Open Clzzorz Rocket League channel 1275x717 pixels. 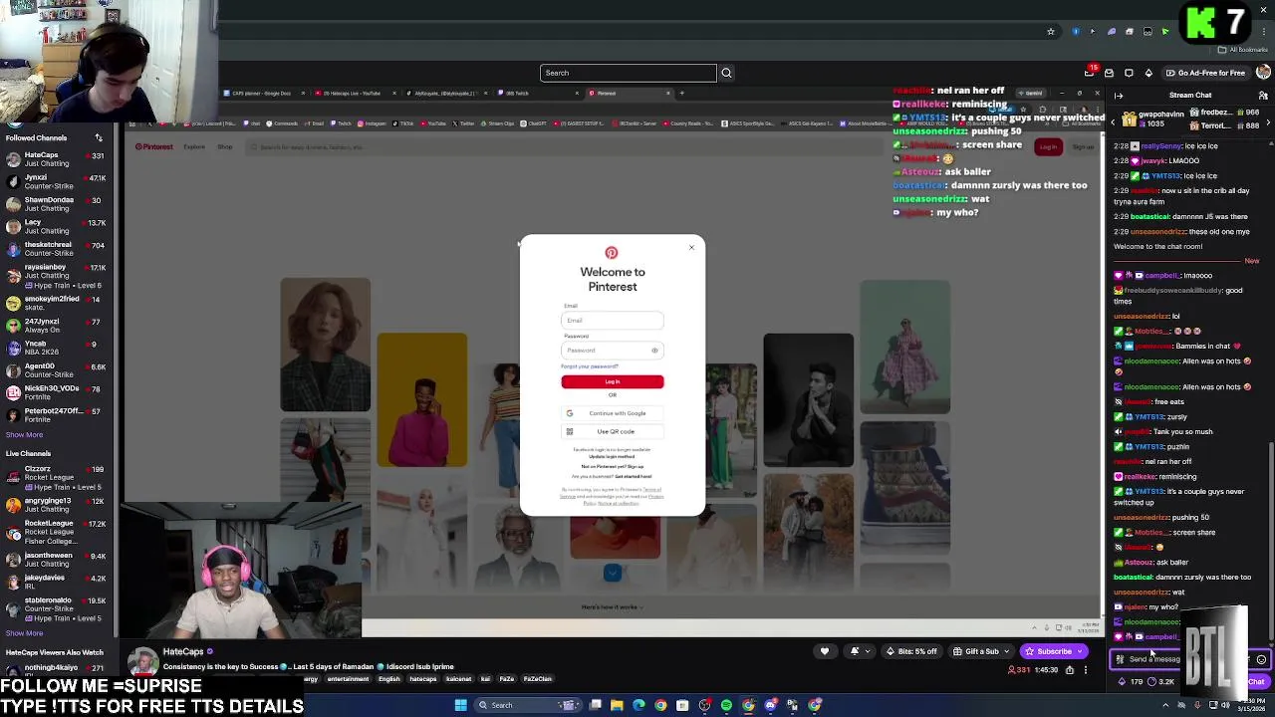(x=56, y=473)
